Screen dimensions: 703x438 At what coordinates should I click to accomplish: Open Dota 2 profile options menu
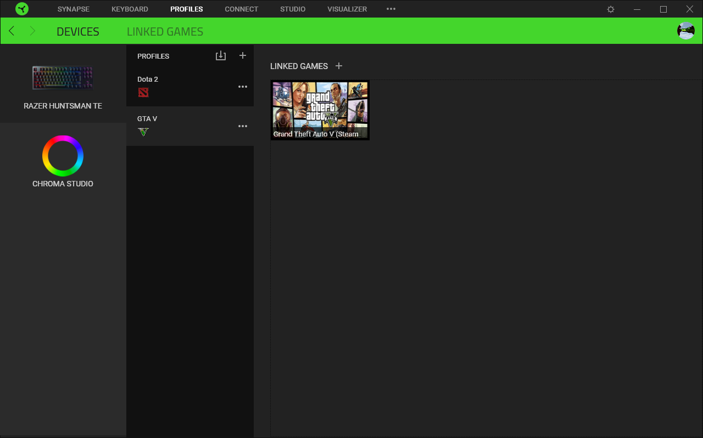243,87
